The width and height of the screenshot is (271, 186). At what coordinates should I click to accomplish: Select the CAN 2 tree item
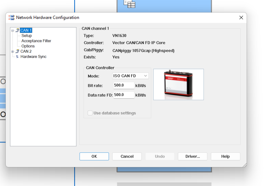click(x=26, y=51)
